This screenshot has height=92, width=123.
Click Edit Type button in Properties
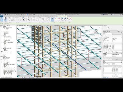[120, 31]
